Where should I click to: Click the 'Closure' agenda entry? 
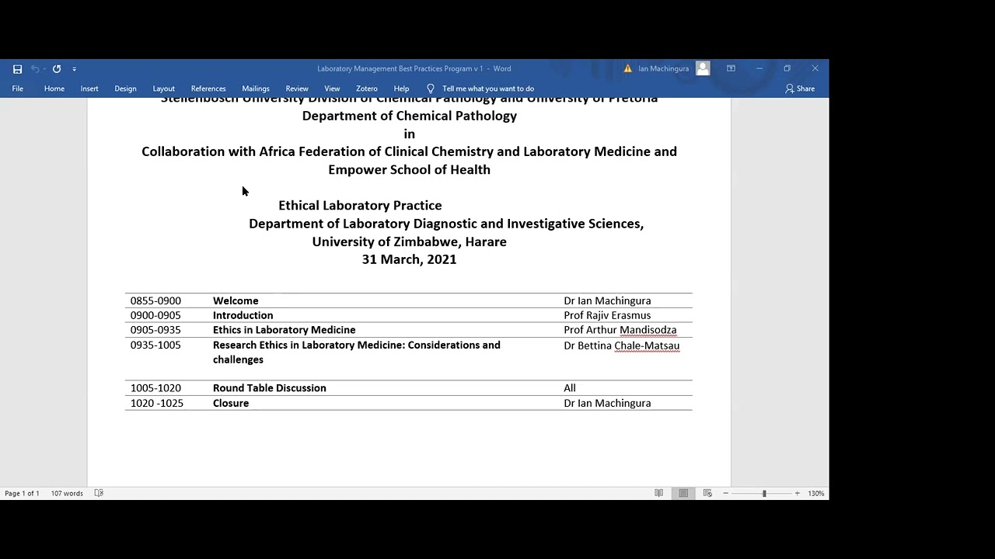231,404
